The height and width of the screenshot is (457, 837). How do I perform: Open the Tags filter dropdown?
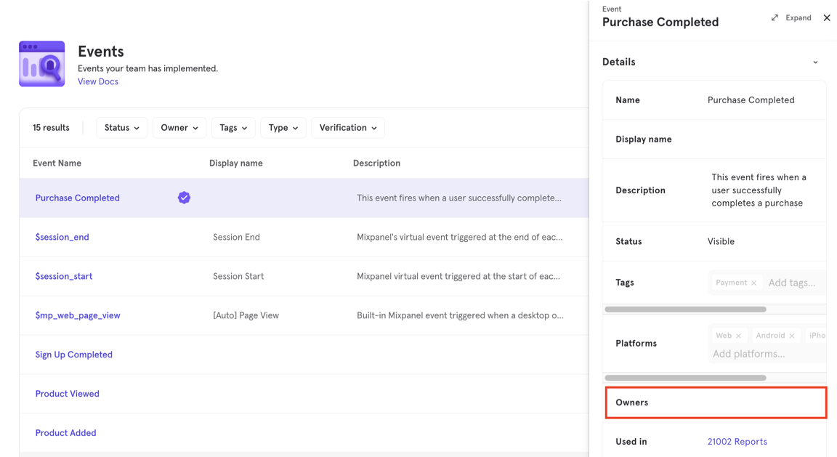233,128
